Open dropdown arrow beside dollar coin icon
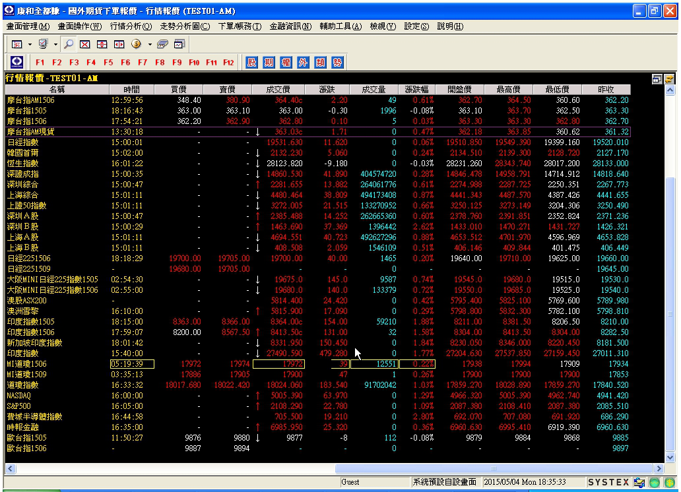The height and width of the screenshot is (492, 681). [150, 44]
